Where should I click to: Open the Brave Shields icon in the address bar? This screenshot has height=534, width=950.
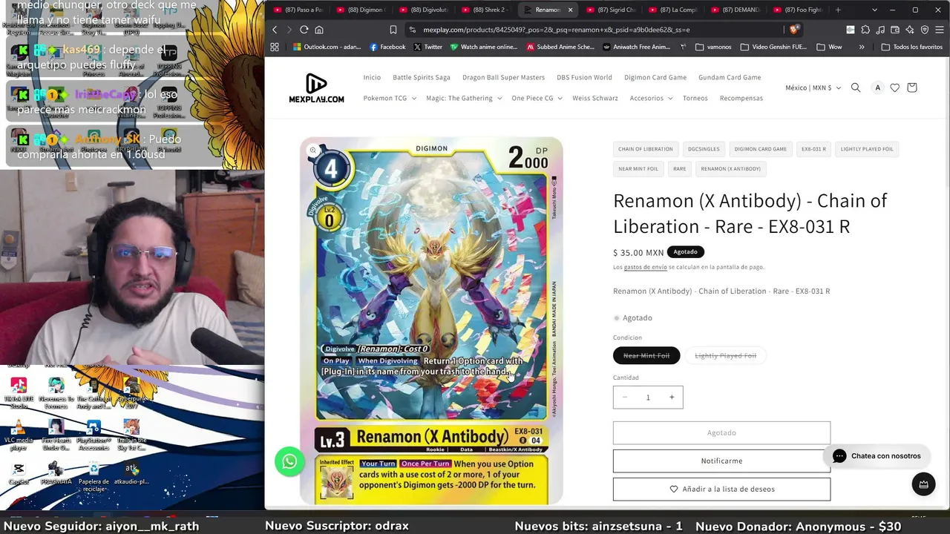pyautogui.click(x=794, y=30)
